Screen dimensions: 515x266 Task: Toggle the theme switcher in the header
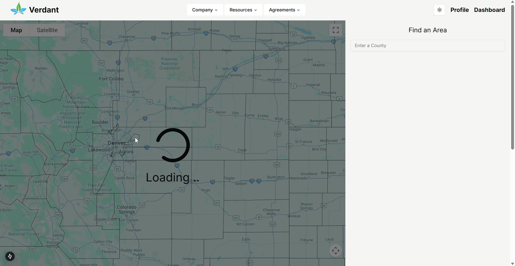click(x=439, y=10)
